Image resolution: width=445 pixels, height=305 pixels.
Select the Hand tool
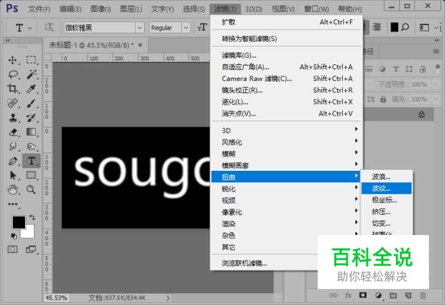click(x=12, y=189)
